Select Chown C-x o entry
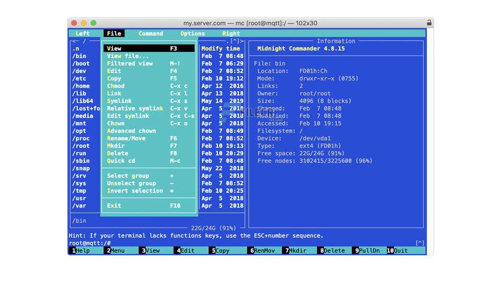 149,123
